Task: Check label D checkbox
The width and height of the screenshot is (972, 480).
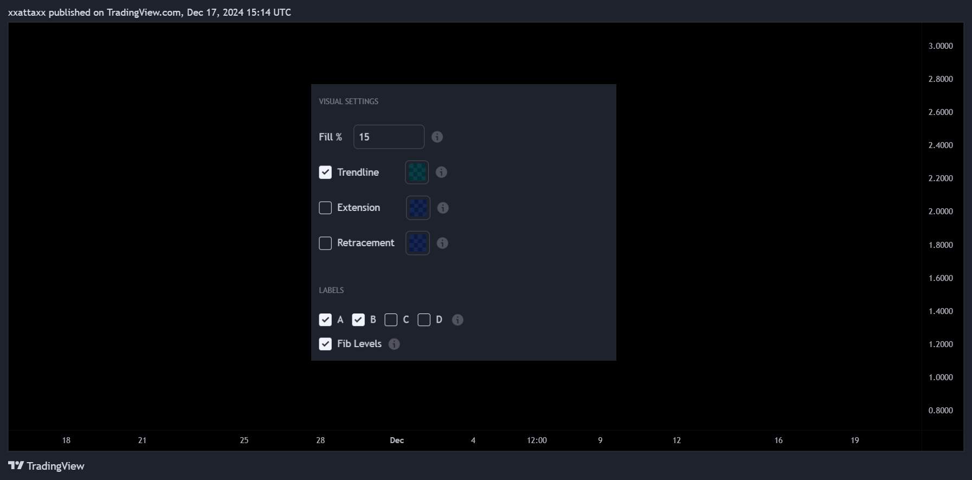Action: [x=424, y=320]
